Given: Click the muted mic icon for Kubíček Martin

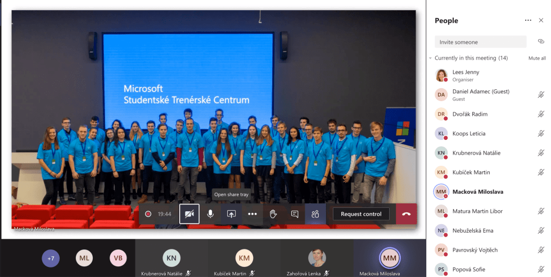Looking at the screenshot, I should [541, 172].
